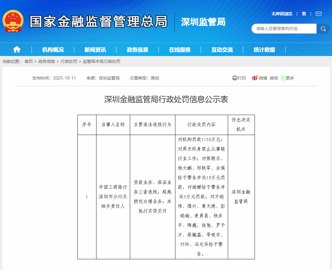The height and width of the screenshot is (270, 332).
Task: Enable 无障碍浏览 accessibility mode
Action: 282,14
